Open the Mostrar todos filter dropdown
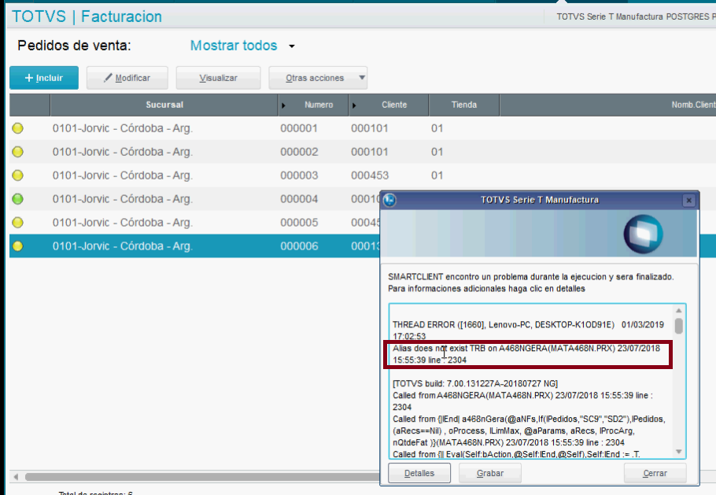The height and width of the screenshot is (495, 716). pyautogui.click(x=292, y=46)
